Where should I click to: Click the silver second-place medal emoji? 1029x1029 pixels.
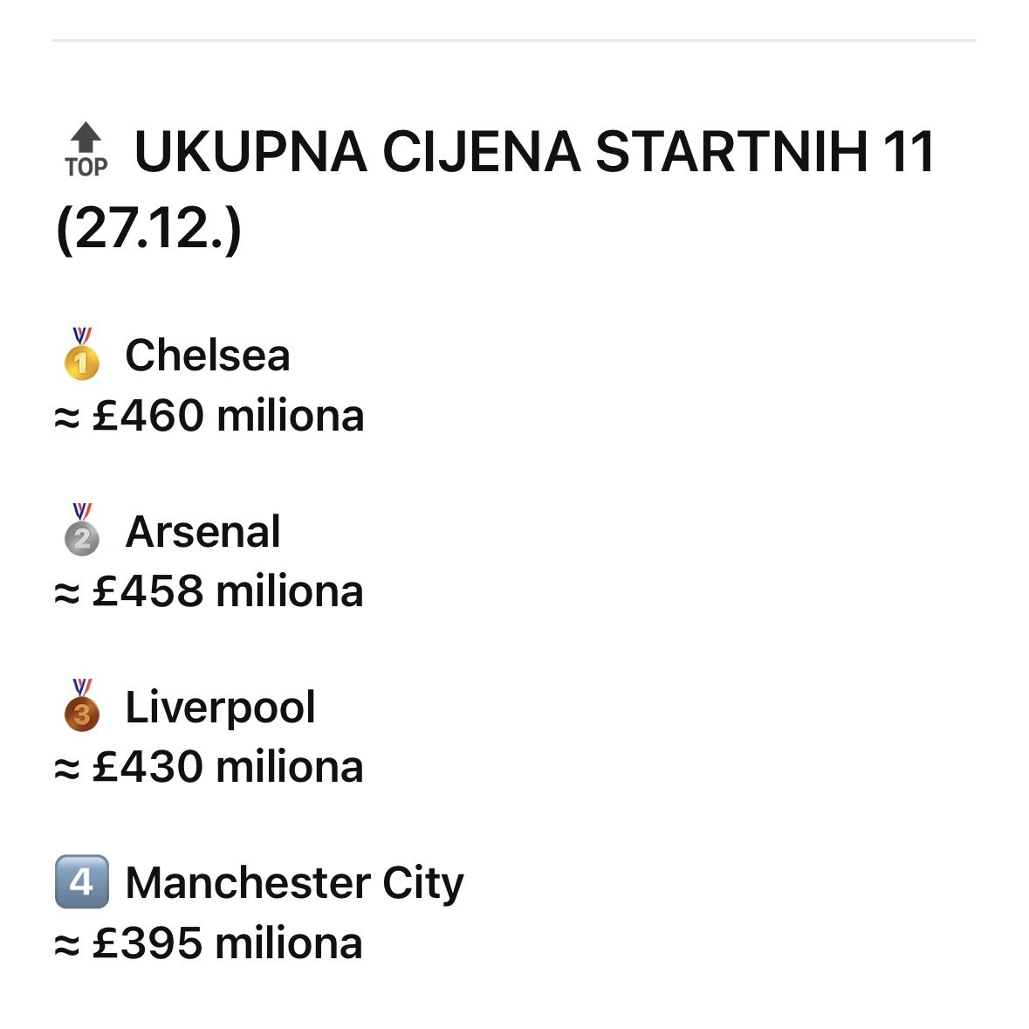pos(82,530)
